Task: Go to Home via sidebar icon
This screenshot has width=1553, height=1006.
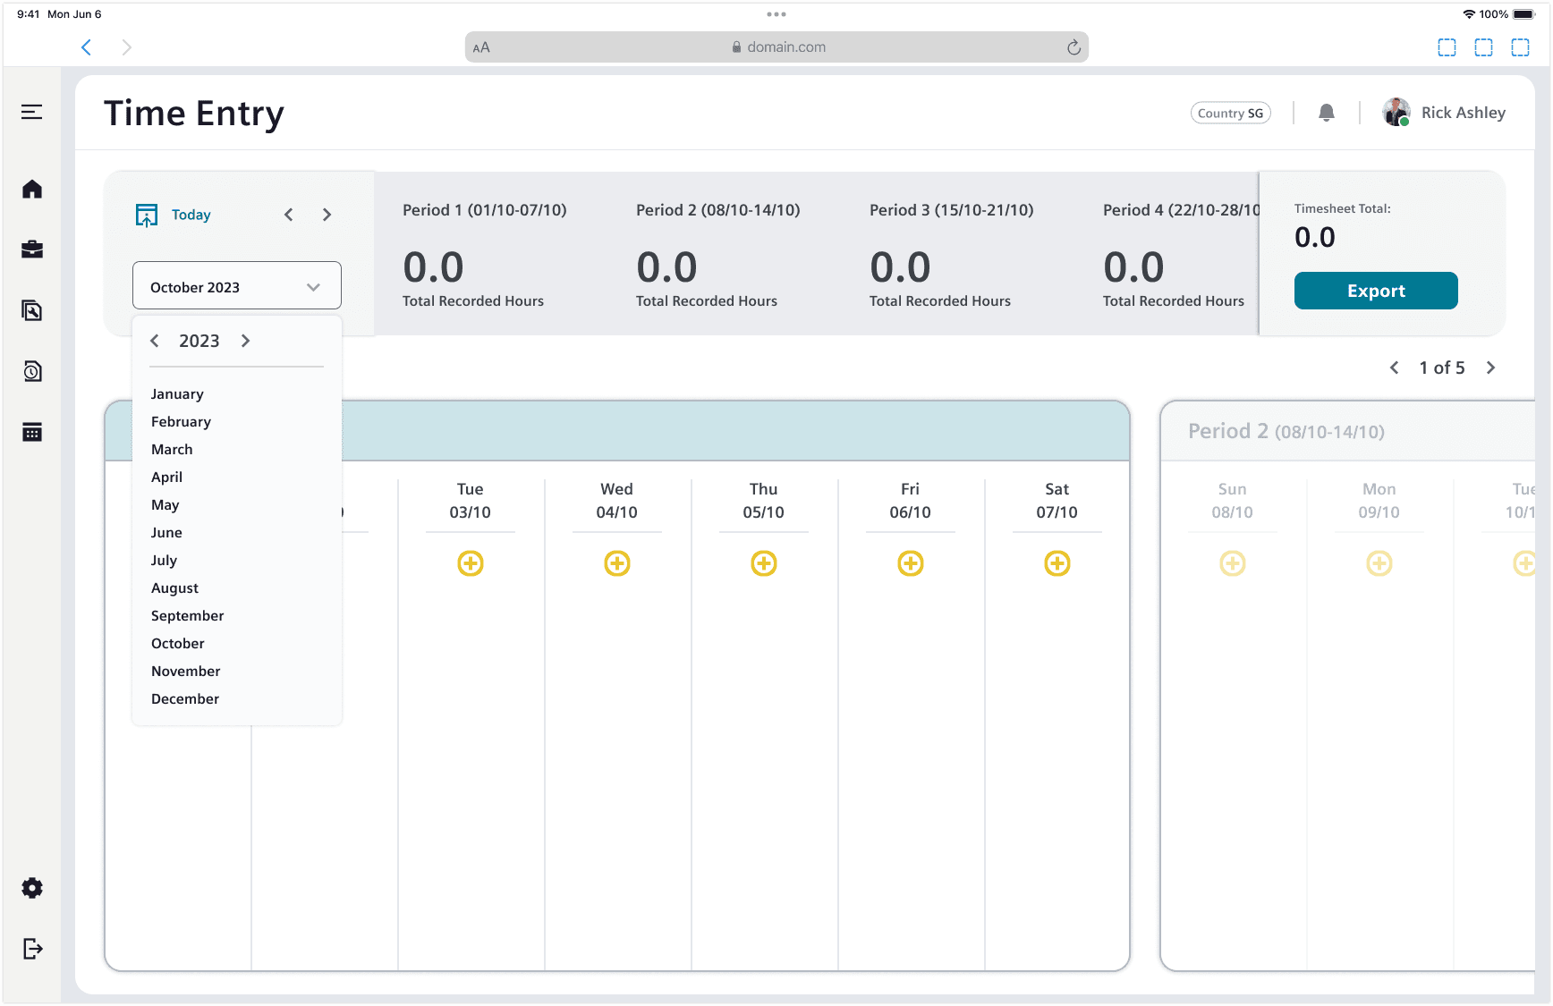Action: pyautogui.click(x=32, y=190)
